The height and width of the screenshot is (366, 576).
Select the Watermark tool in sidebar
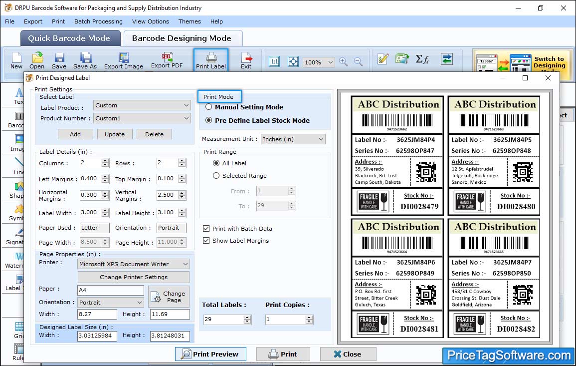[14, 260]
